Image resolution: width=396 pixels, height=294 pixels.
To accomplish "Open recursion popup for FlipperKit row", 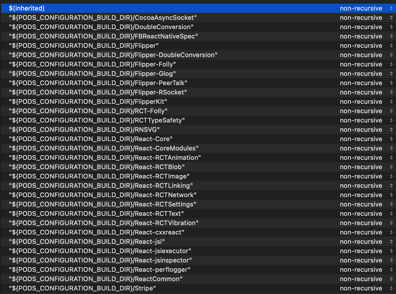I will 367,101.
